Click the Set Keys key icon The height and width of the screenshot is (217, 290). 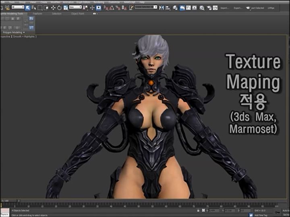click(278, 213)
